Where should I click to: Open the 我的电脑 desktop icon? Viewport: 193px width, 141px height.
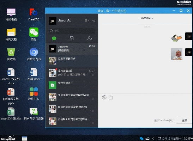tap(11, 14)
